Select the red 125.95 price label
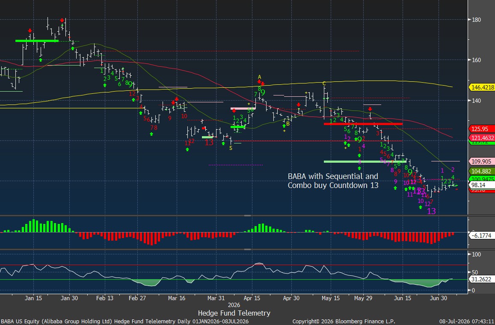Viewport: 495px width, 325px height. point(482,129)
